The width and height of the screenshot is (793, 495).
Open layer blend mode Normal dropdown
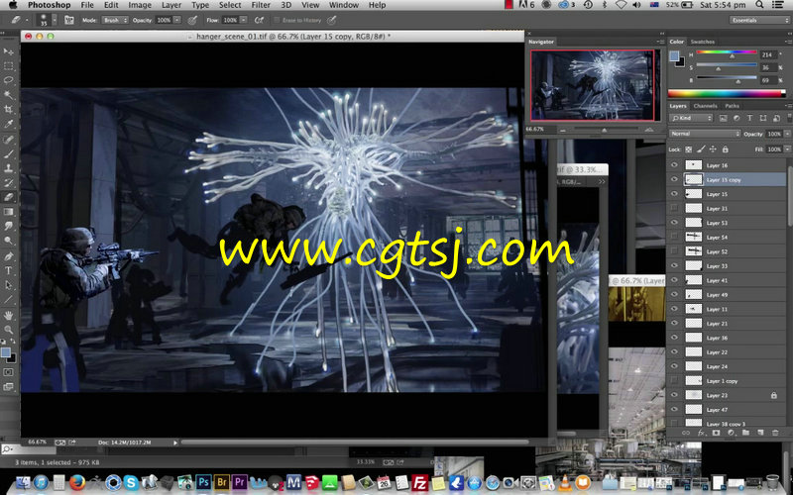(x=705, y=134)
